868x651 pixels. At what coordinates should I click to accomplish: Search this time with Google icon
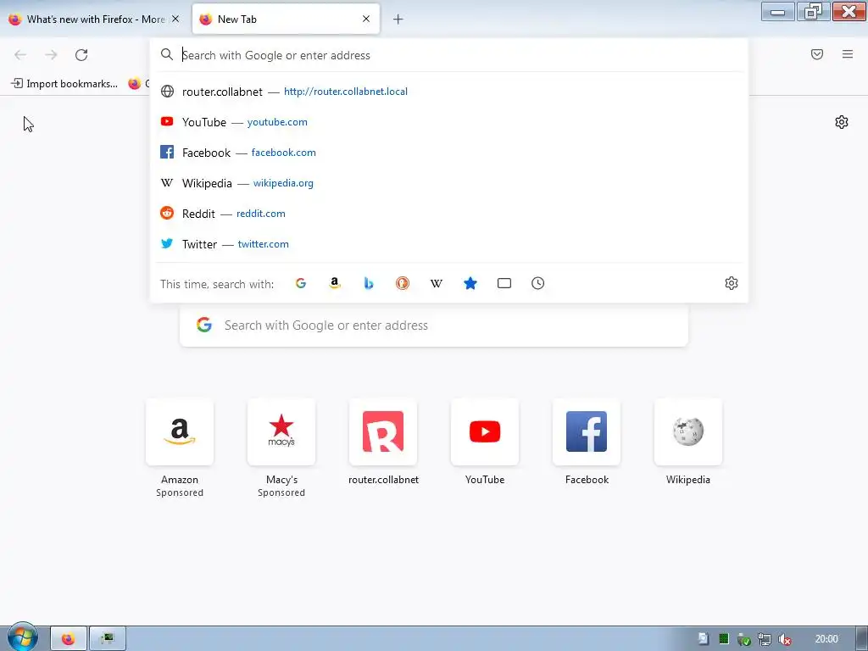coord(301,283)
